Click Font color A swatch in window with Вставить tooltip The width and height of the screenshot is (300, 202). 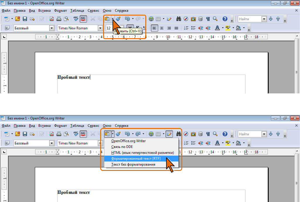click(217, 28)
